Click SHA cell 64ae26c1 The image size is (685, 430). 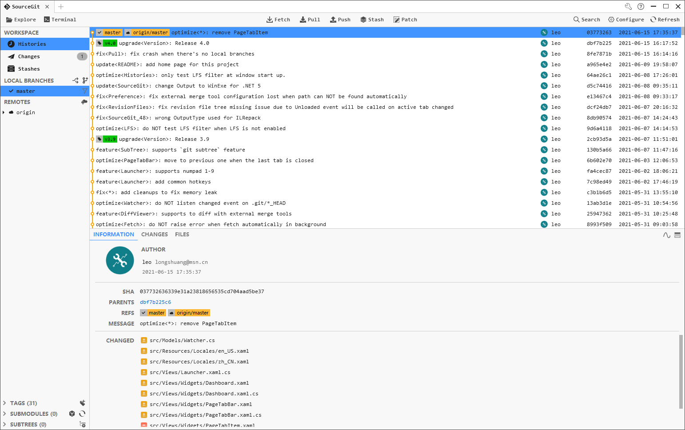599,75
